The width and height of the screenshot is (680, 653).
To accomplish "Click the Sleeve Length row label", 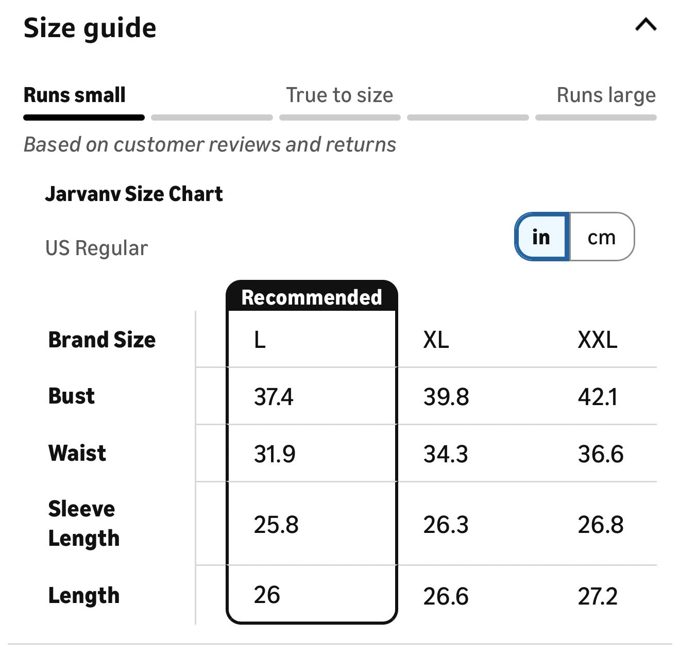I will pyautogui.click(x=83, y=523).
